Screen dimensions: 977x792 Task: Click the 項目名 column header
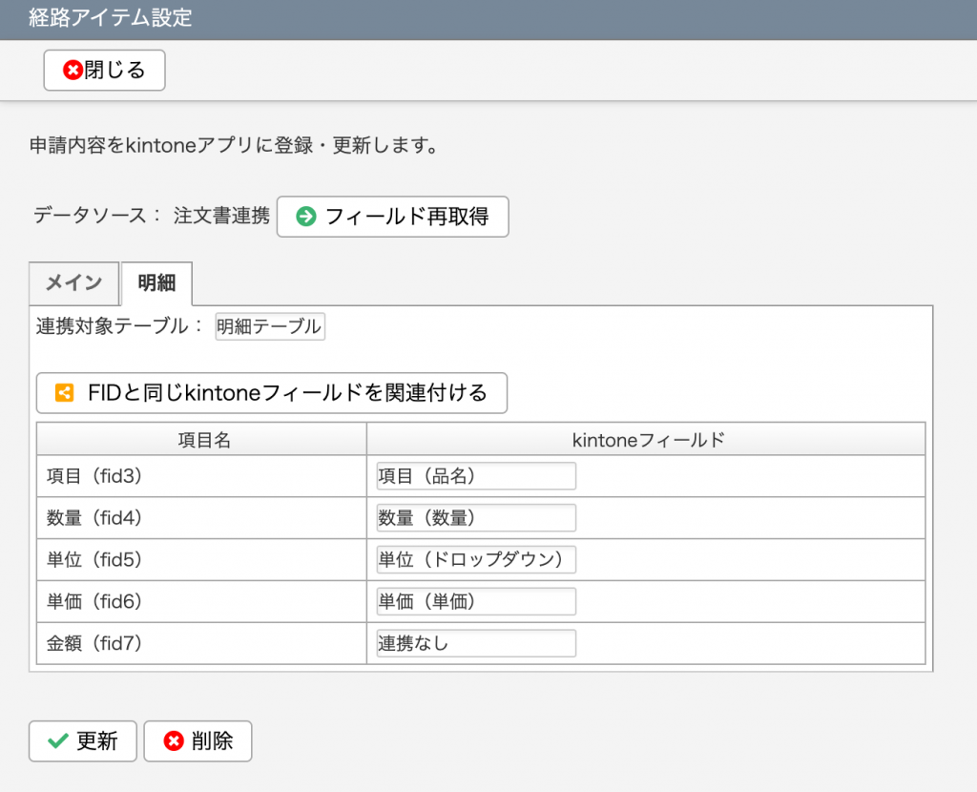click(201, 439)
